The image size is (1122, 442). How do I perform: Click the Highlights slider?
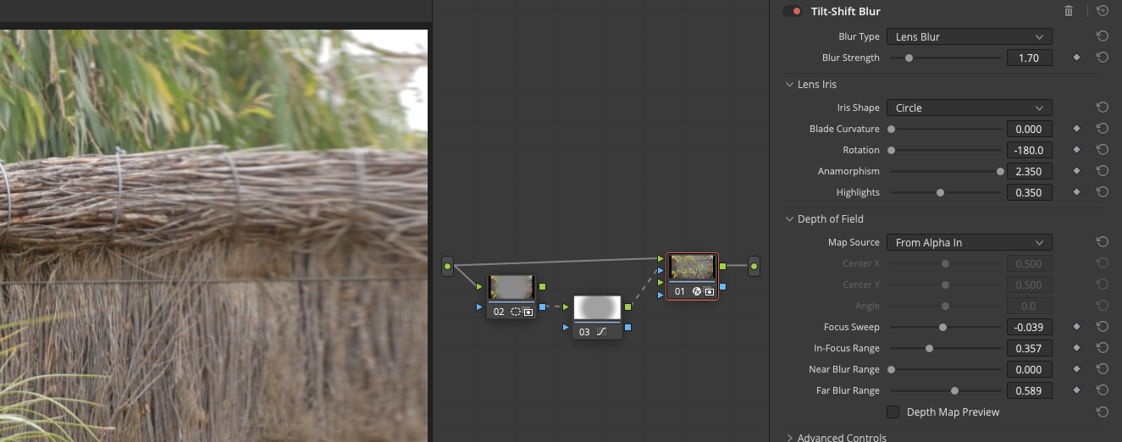pos(945,193)
